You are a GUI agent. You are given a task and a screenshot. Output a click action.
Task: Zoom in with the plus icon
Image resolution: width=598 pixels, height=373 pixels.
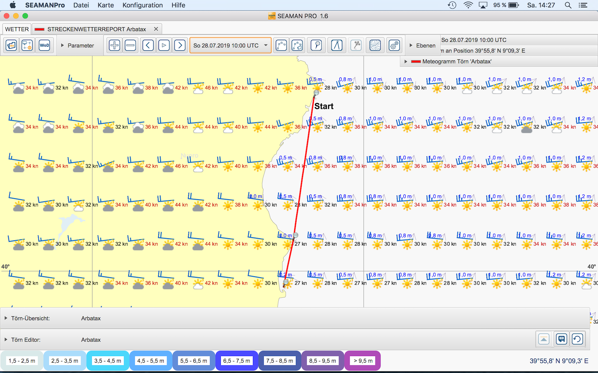point(115,45)
